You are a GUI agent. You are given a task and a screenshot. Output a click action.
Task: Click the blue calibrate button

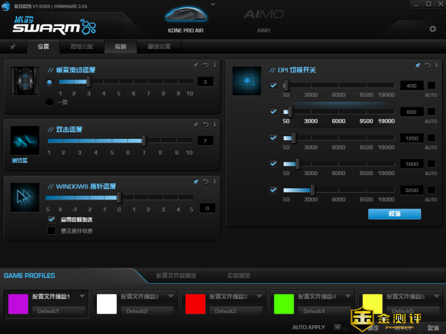(394, 214)
